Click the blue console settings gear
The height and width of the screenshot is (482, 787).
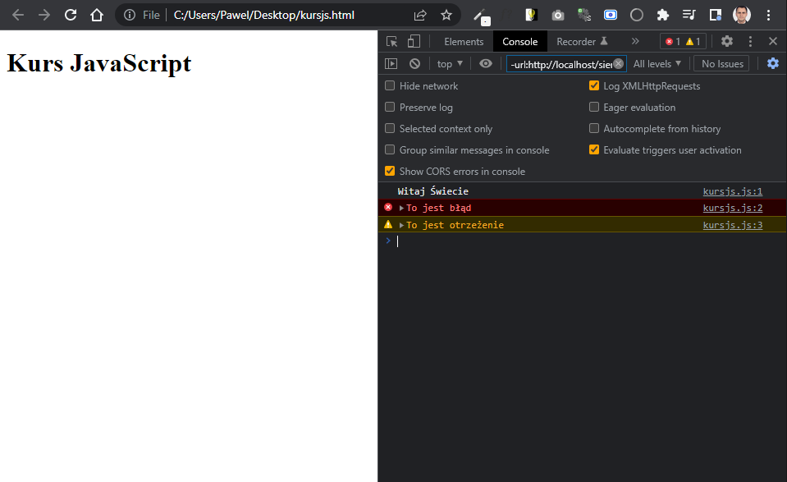point(772,64)
